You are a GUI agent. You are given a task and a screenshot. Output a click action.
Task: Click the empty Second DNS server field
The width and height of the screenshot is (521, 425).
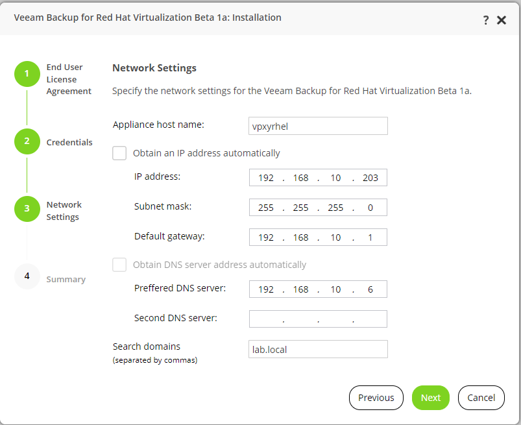pos(318,319)
